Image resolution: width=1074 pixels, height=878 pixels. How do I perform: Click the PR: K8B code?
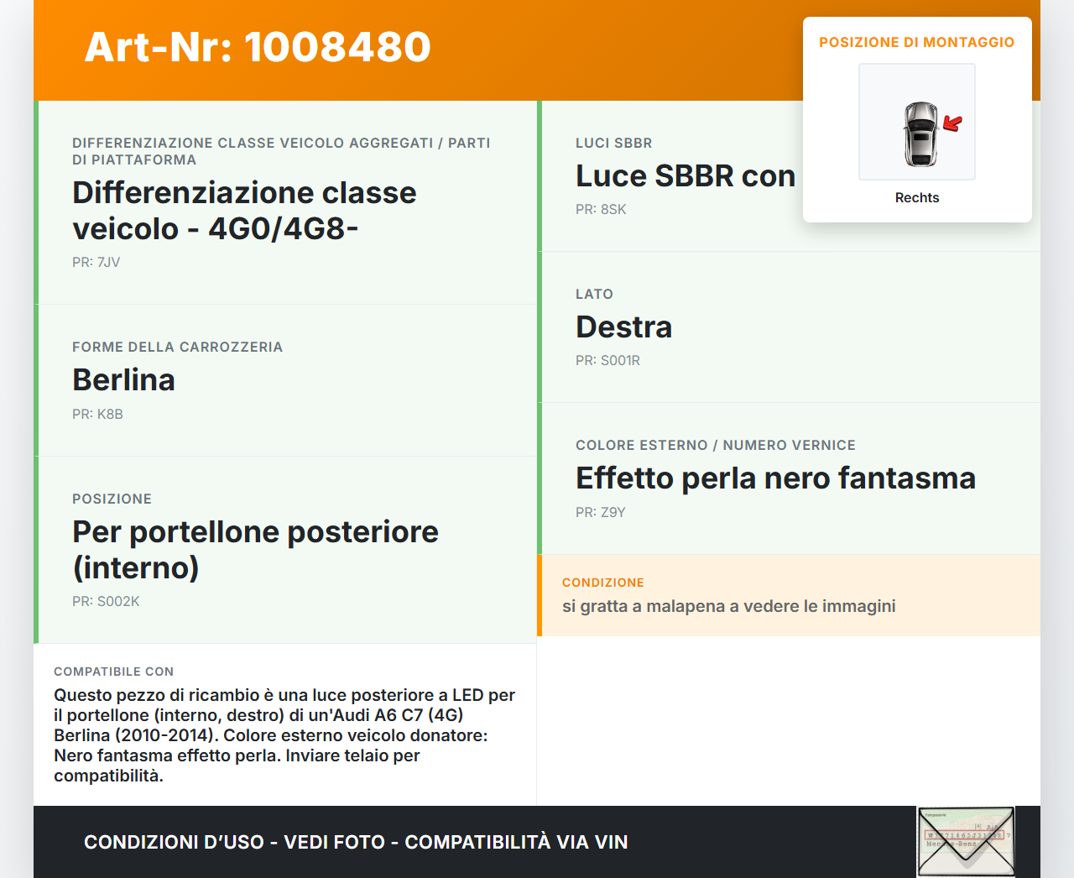coord(97,414)
